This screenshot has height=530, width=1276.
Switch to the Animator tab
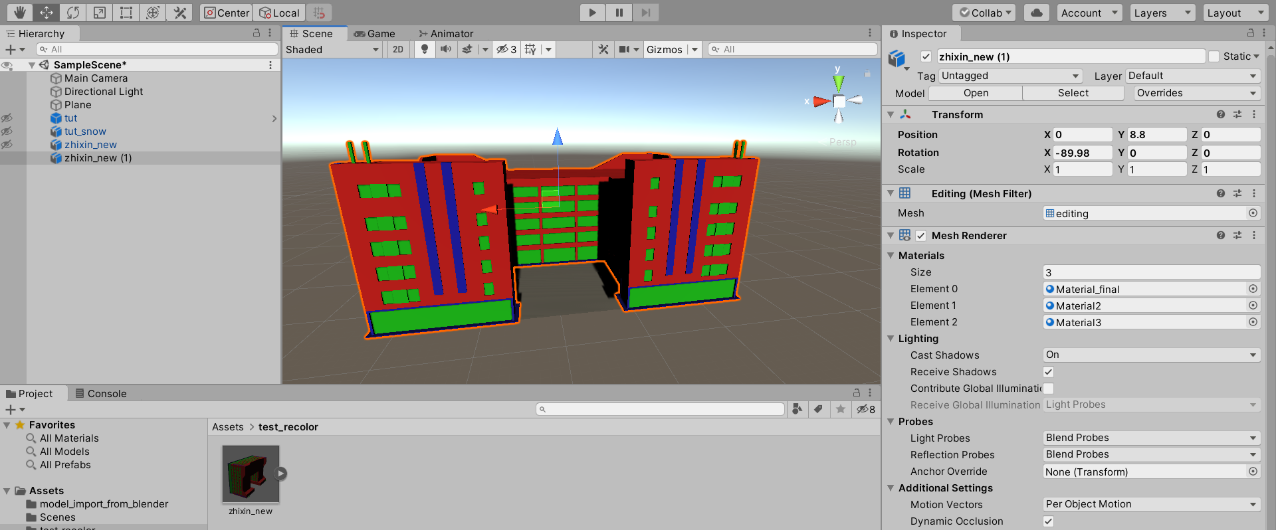coord(446,33)
